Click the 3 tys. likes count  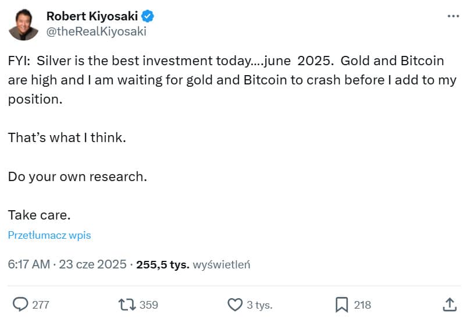[259, 305]
